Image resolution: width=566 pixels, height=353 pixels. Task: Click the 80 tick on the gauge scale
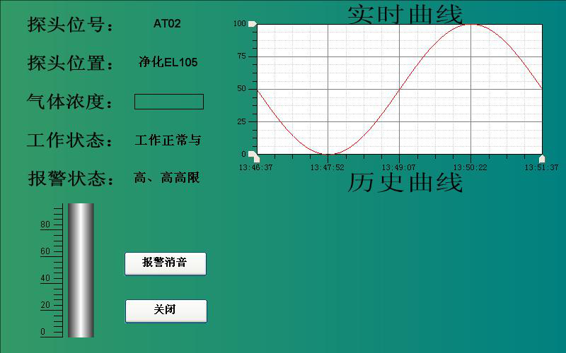(x=45, y=225)
